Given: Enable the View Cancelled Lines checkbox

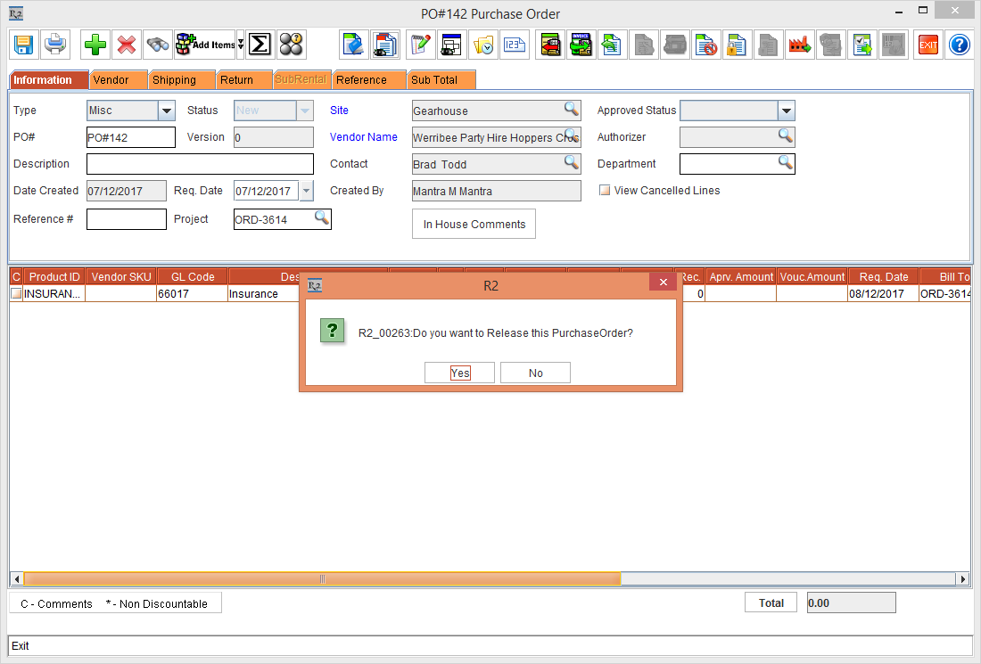Looking at the screenshot, I should [x=605, y=191].
